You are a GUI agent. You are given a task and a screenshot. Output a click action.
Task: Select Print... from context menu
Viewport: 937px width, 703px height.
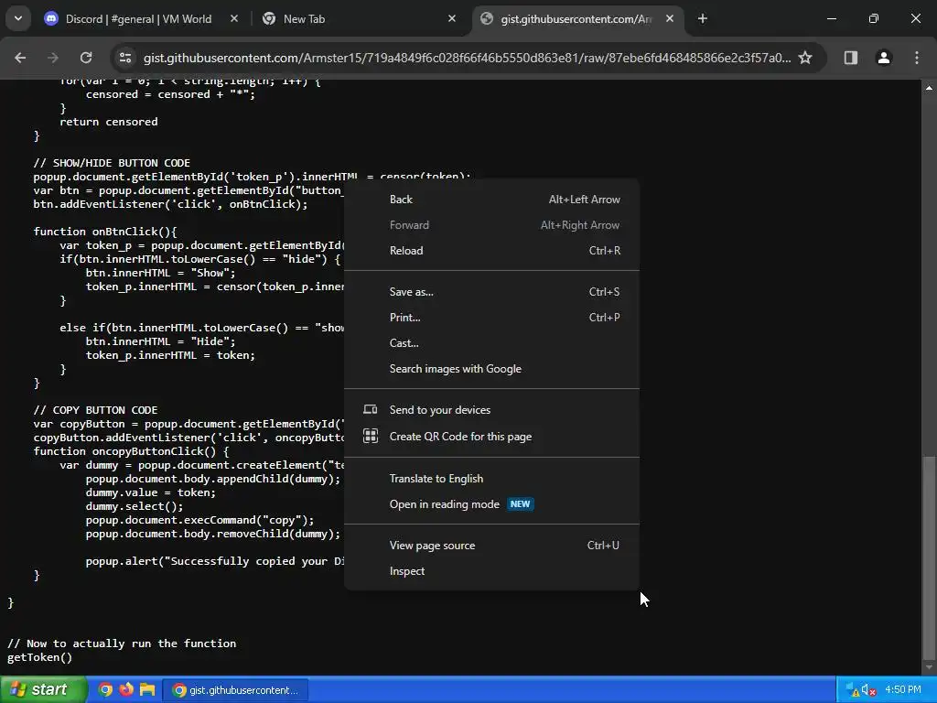(x=491, y=318)
